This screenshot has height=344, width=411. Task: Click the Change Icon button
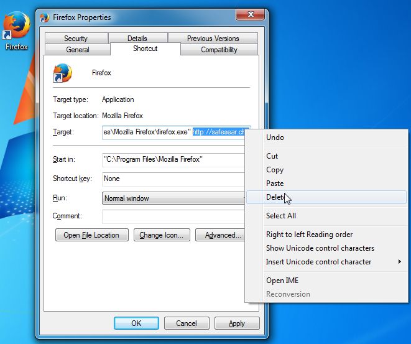(162, 235)
